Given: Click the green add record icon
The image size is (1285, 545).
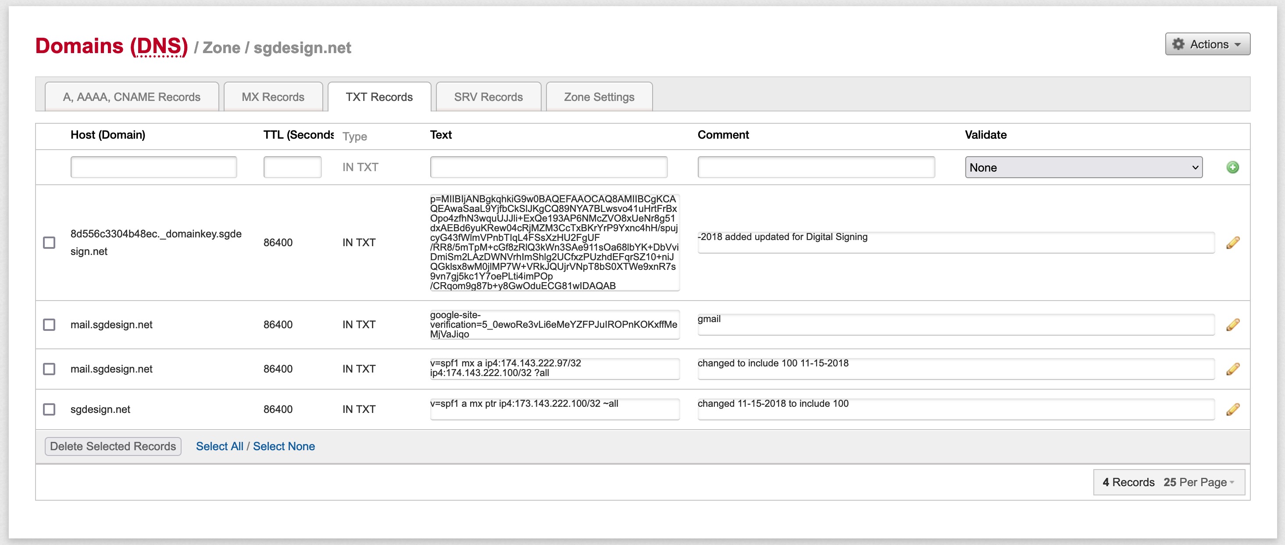Looking at the screenshot, I should 1232,167.
